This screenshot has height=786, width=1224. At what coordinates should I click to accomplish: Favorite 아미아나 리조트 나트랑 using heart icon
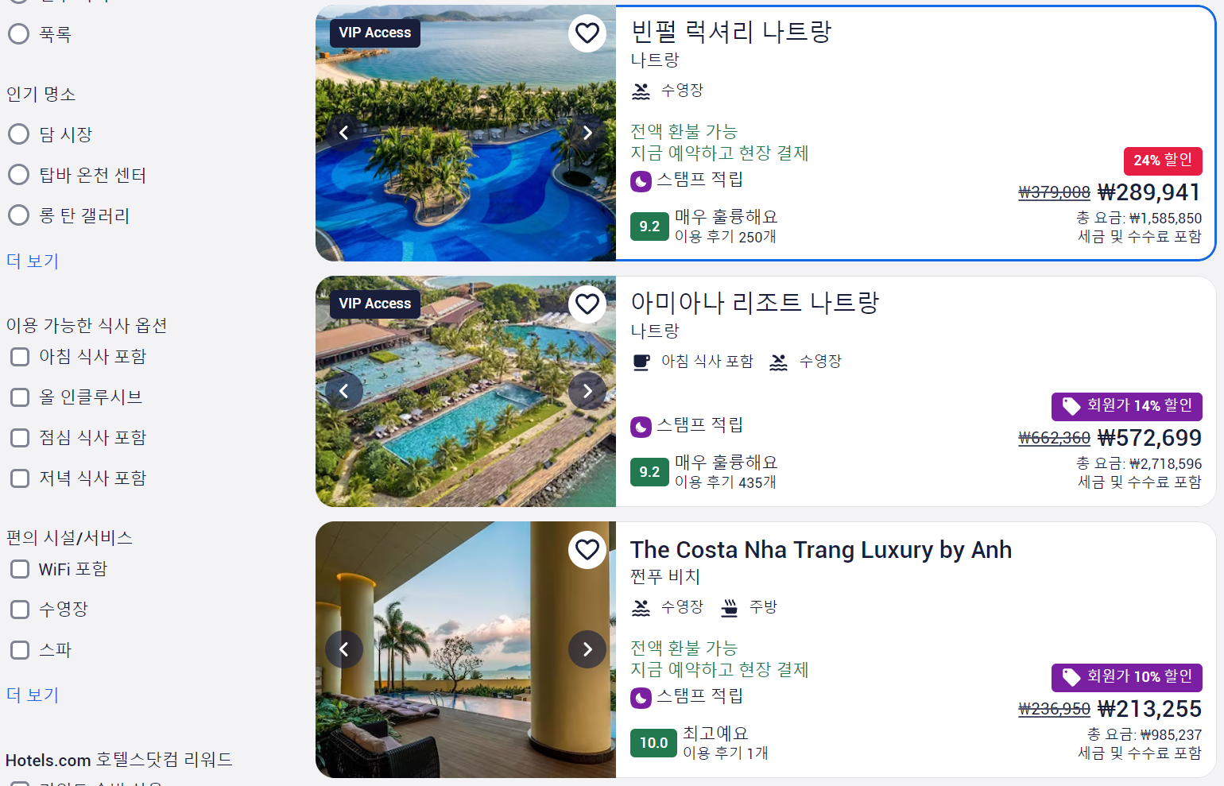(587, 304)
